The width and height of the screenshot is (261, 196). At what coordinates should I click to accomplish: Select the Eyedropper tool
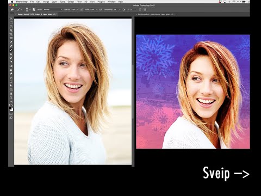click(x=11, y=42)
